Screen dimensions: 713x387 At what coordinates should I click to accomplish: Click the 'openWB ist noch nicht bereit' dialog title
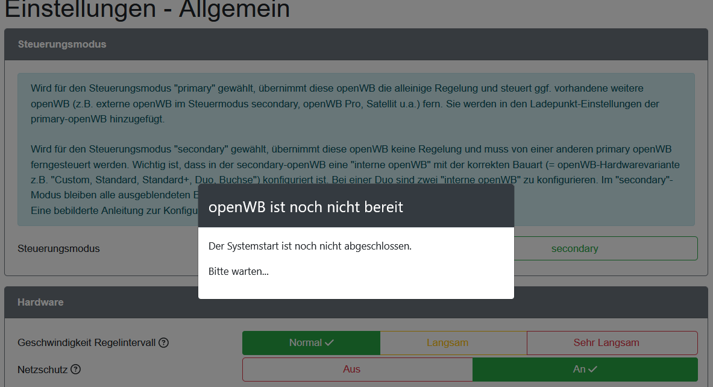[306, 207]
